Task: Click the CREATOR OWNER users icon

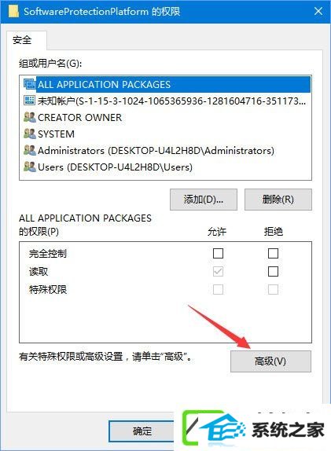Action: 29,117
